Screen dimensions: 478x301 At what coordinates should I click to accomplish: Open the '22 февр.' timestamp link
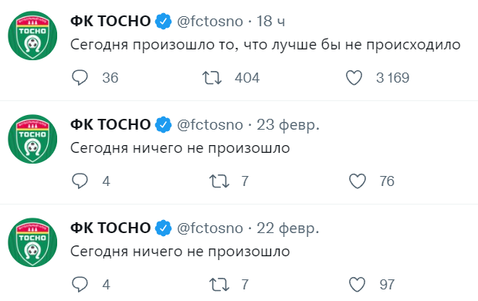point(288,228)
